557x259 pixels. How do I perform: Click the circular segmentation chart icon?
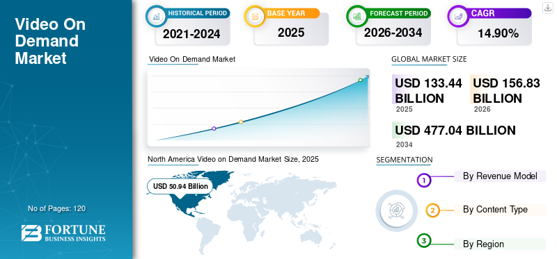396,210
